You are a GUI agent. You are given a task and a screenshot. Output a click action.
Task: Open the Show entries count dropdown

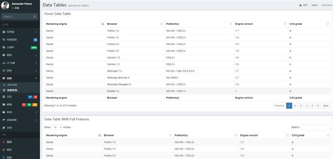click(57, 127)
